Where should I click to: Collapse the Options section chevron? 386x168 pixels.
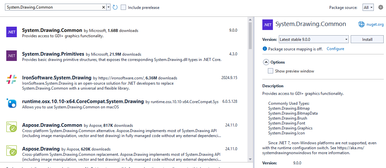pos(266,62)
